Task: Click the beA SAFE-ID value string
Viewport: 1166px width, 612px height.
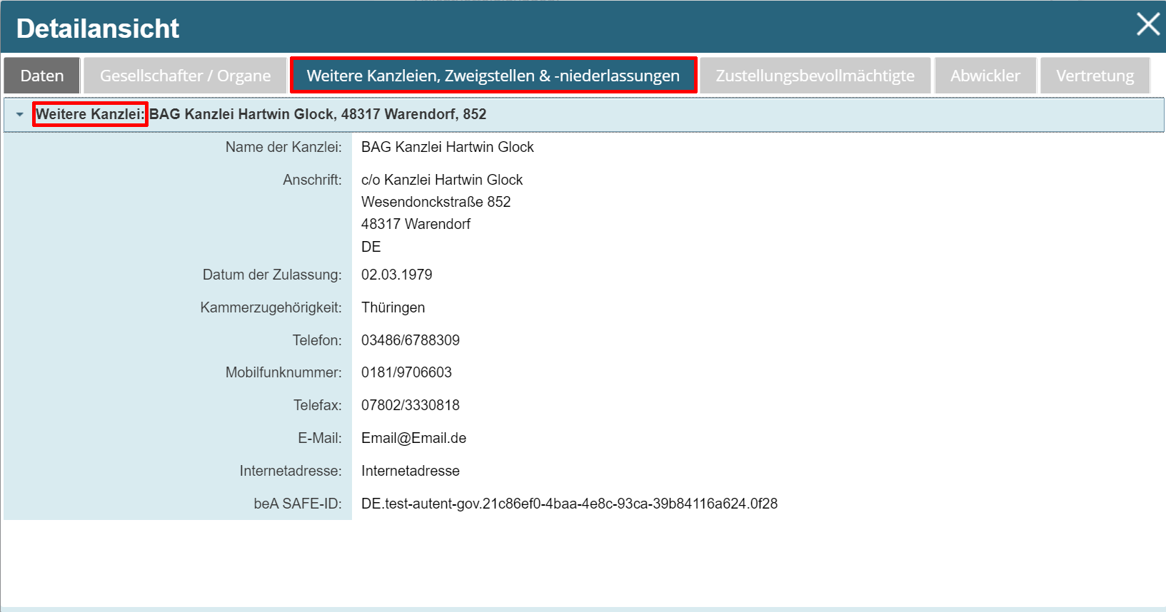Action: [568, 504]
